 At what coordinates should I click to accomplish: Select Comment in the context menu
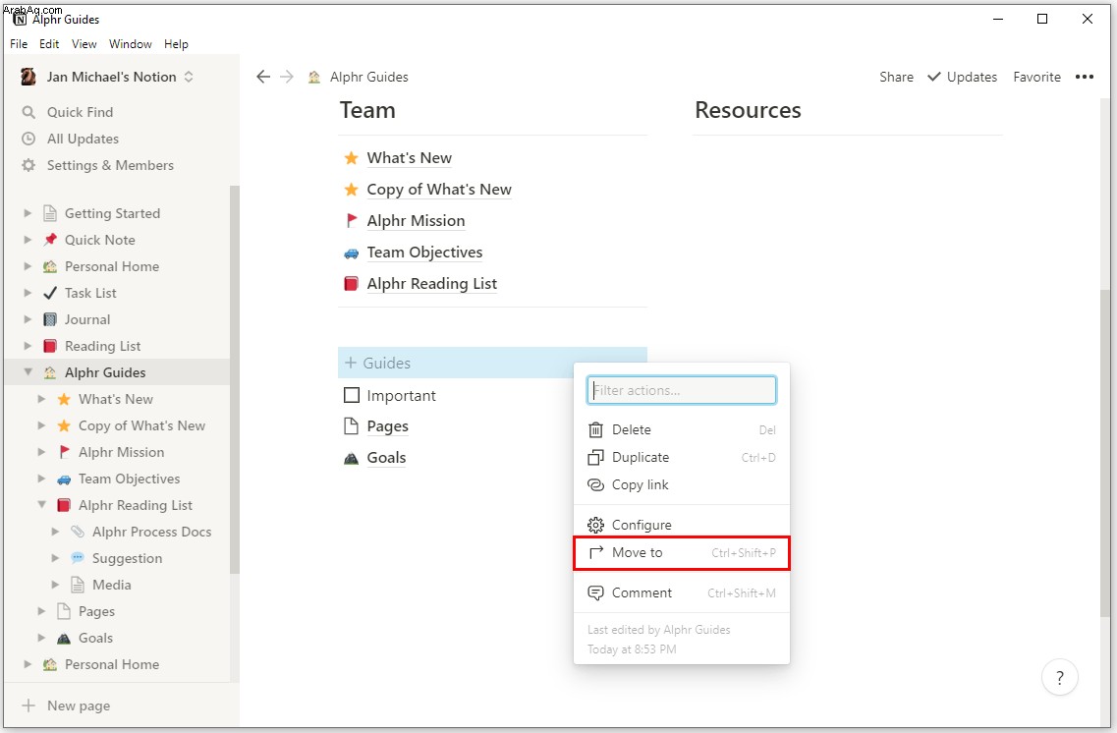[x=682, y=592]
